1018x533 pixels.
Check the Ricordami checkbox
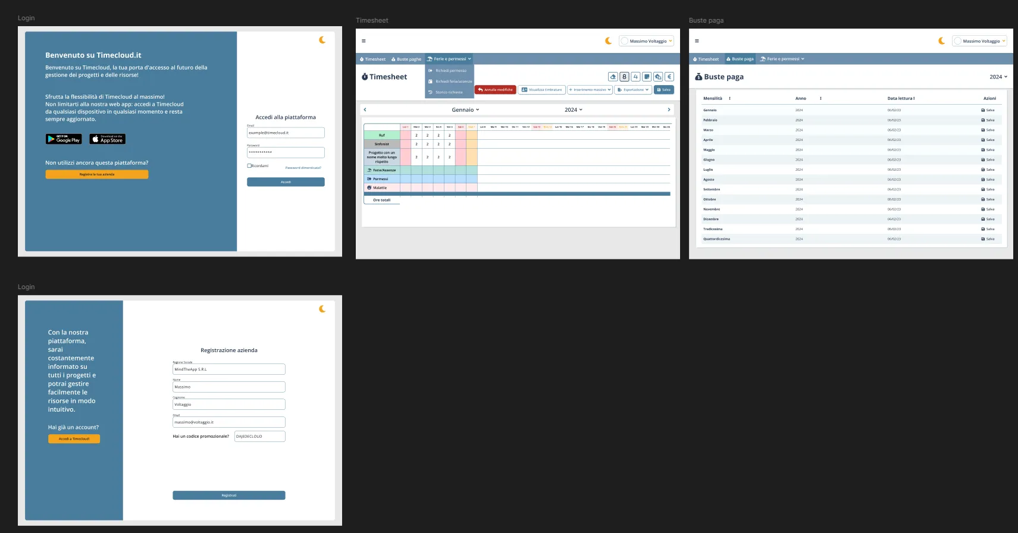point(249,166)
